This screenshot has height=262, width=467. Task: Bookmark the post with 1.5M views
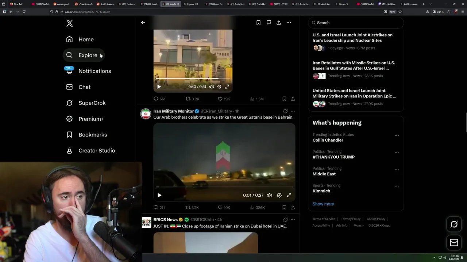tap(284, 99)
